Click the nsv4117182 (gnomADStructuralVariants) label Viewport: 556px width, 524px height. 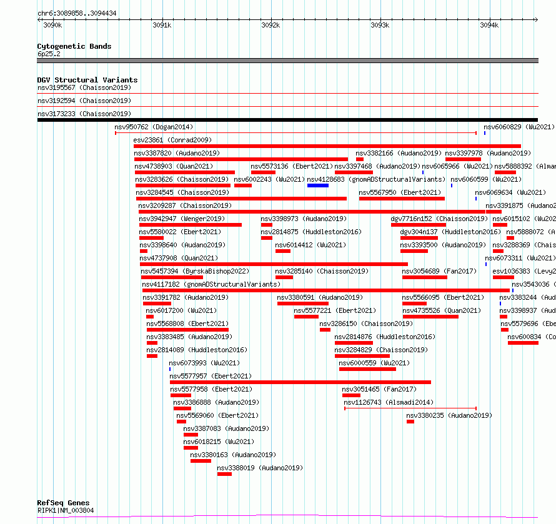[x=211, y=284]
